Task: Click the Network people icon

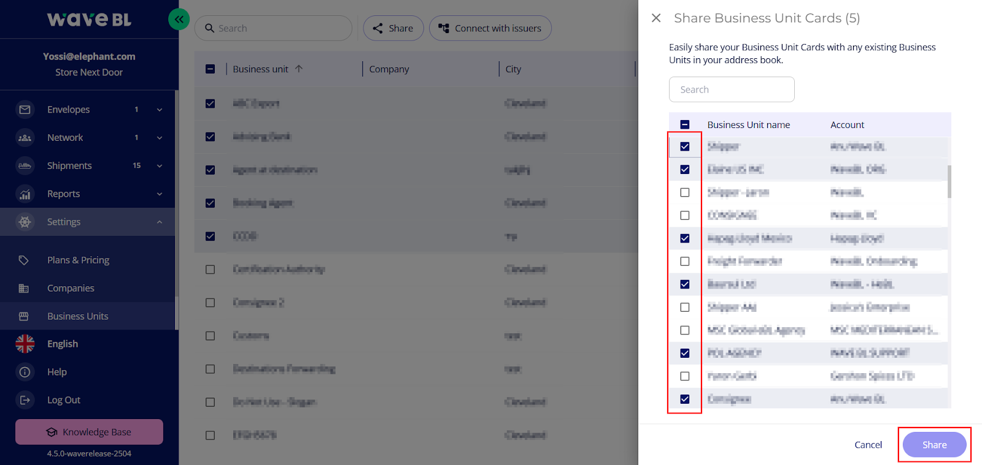Action: click(25, 138)
